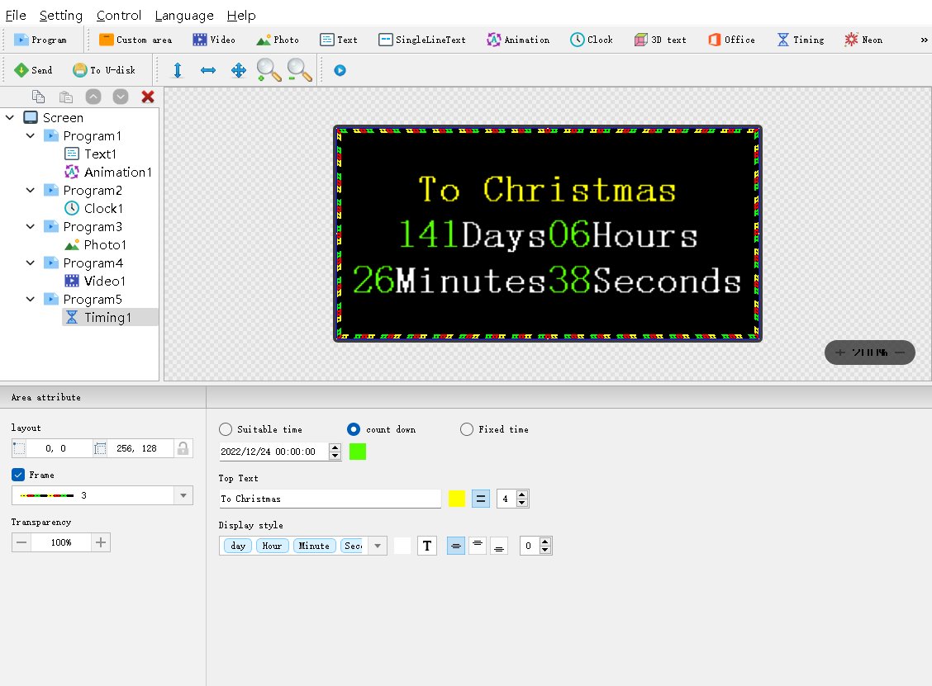Delete item with the red X
Image resolution: width=932 pixels, height=686 pixels.
click(x=148, y=97)
